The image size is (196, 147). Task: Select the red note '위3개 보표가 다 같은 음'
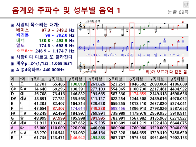(166, 72)
